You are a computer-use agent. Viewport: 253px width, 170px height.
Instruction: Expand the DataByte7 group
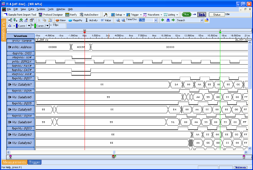tap(9, 84)
